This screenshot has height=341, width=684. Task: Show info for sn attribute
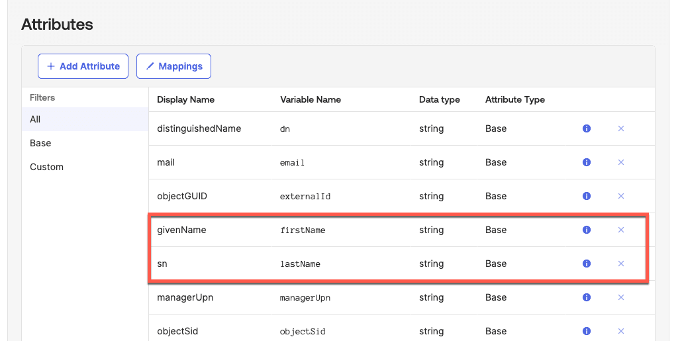pyautogui.click(x=586, y=264)
